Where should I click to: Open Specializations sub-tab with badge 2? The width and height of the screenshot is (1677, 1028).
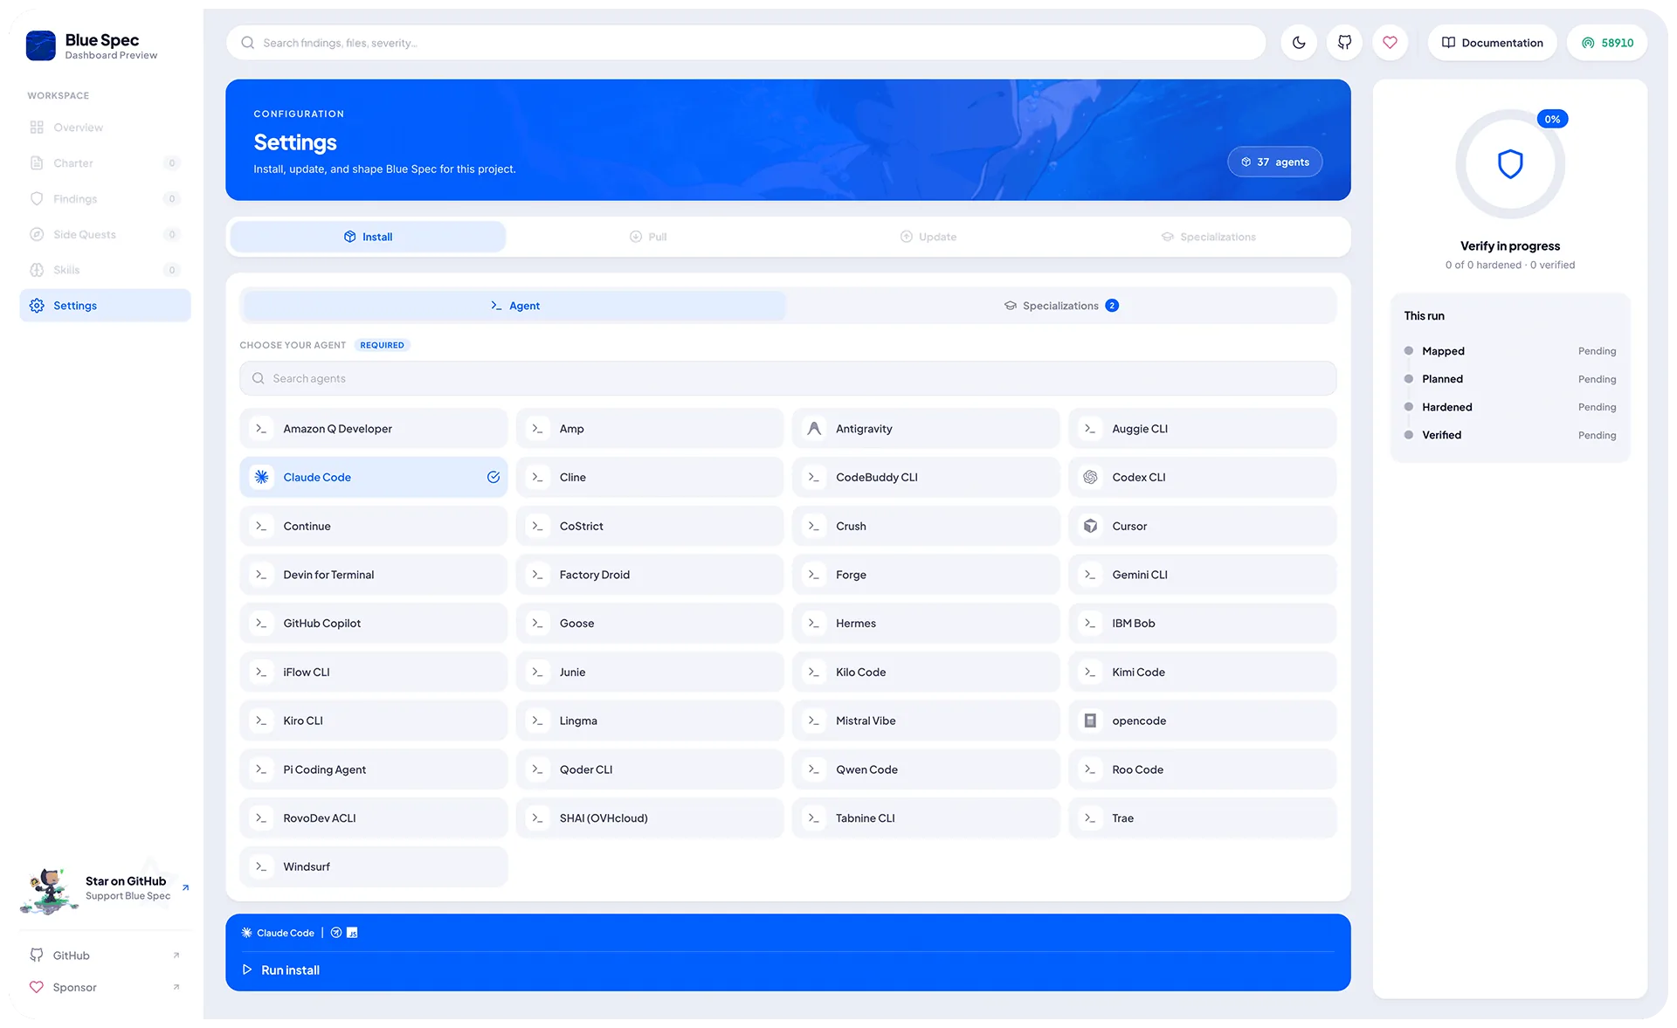1061,306
